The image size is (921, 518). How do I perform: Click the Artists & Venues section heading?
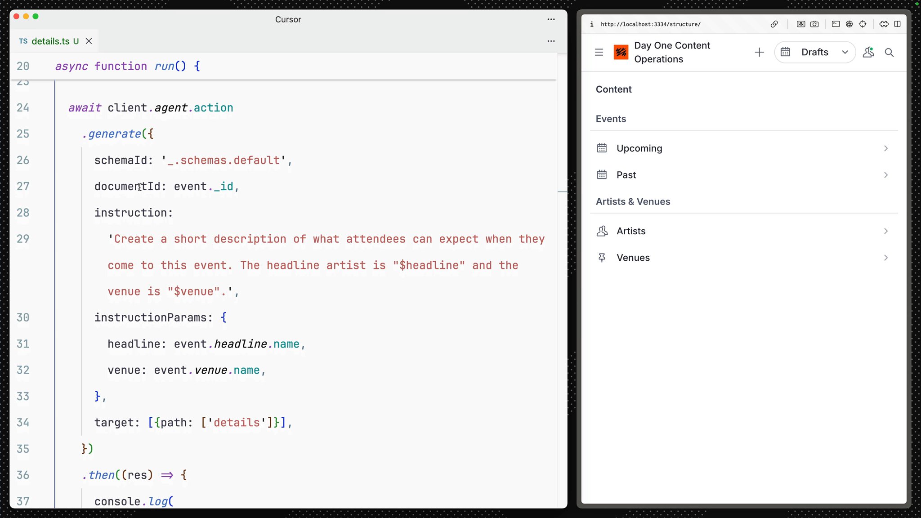click(633, 201)
